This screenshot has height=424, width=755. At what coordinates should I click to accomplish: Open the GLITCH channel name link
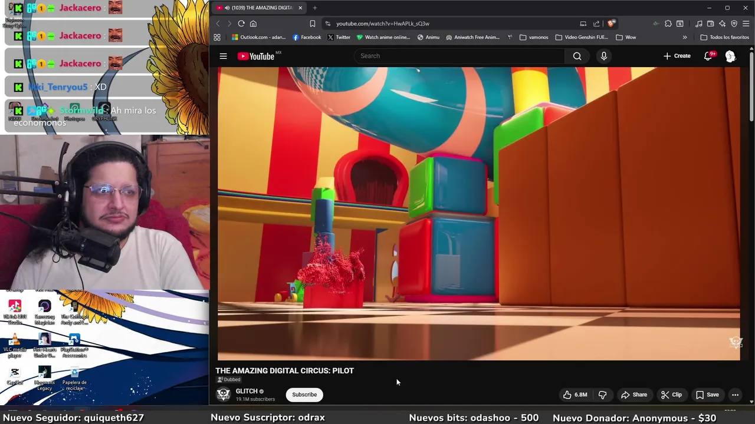247,391
